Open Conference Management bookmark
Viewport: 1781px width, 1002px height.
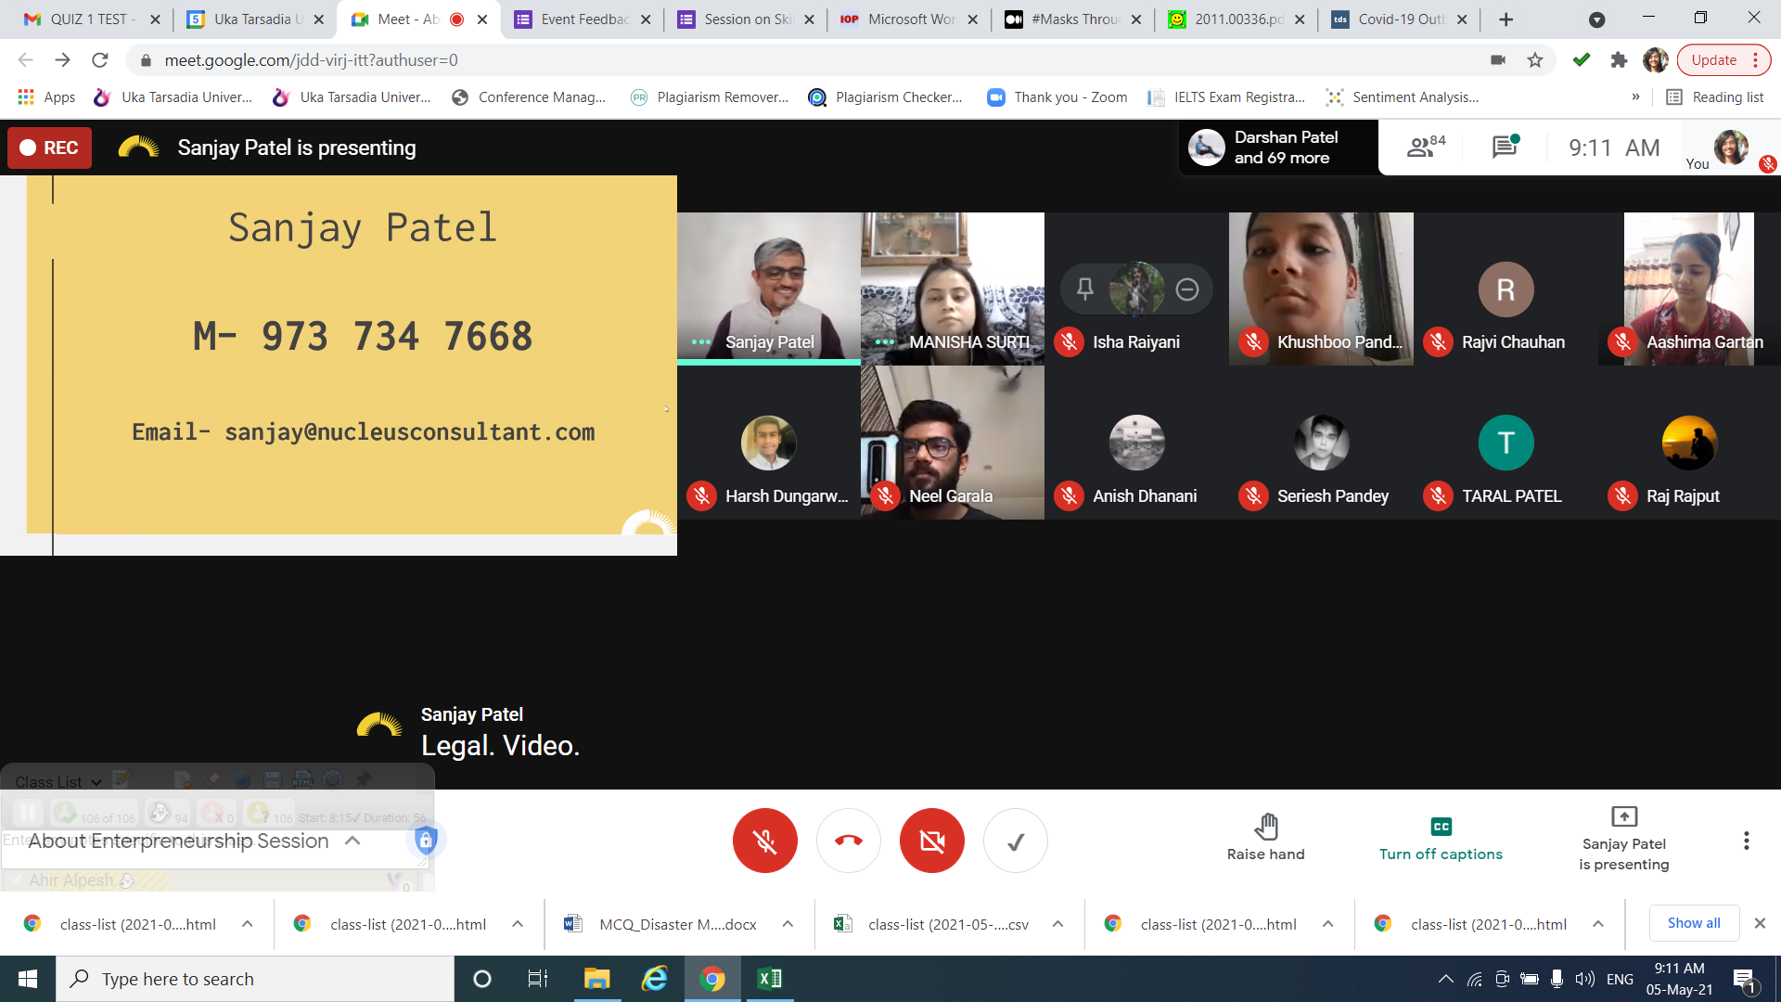(x=529, y=97)
